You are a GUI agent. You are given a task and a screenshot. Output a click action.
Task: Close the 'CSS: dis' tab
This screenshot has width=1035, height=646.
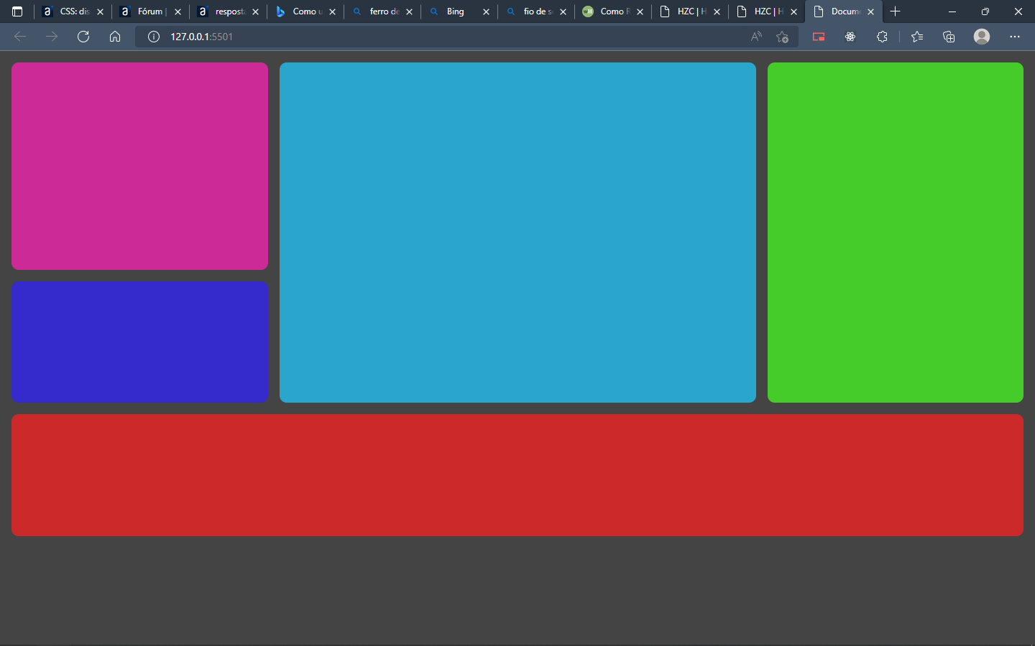click(x=100, y=11)
